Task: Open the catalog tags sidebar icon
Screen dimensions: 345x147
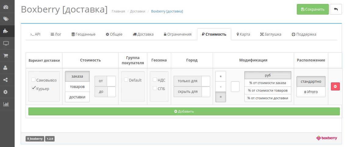Action: tap(6, 19)
